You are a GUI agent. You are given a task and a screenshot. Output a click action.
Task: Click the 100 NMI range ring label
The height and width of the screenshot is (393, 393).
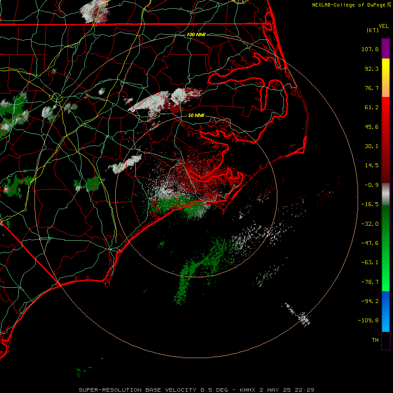click(196, 34)
